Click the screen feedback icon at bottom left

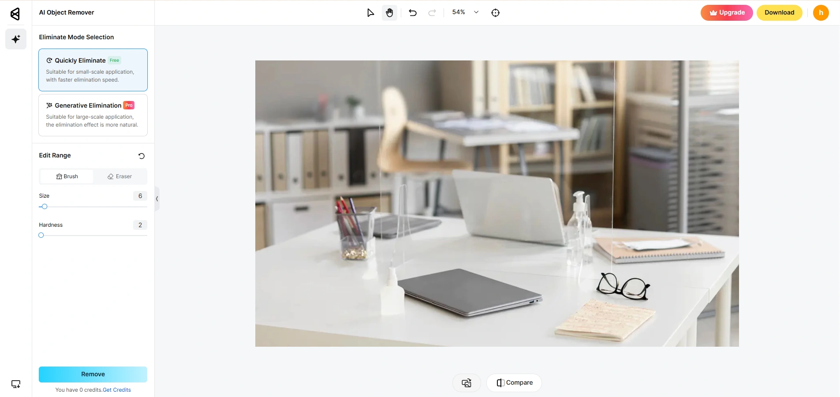pyautogui.click(x=16, y=384)
